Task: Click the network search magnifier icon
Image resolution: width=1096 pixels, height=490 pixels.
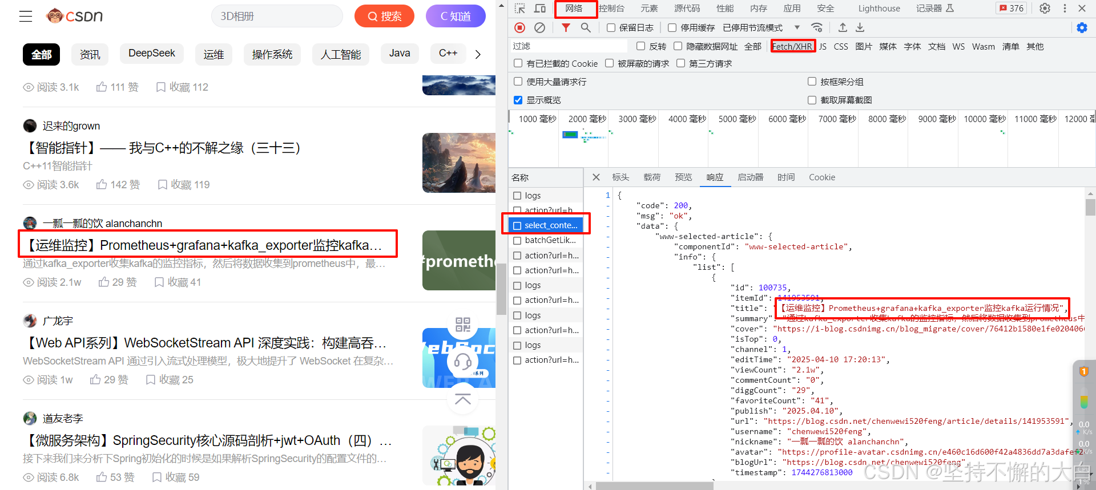Action: click(586, 27)
